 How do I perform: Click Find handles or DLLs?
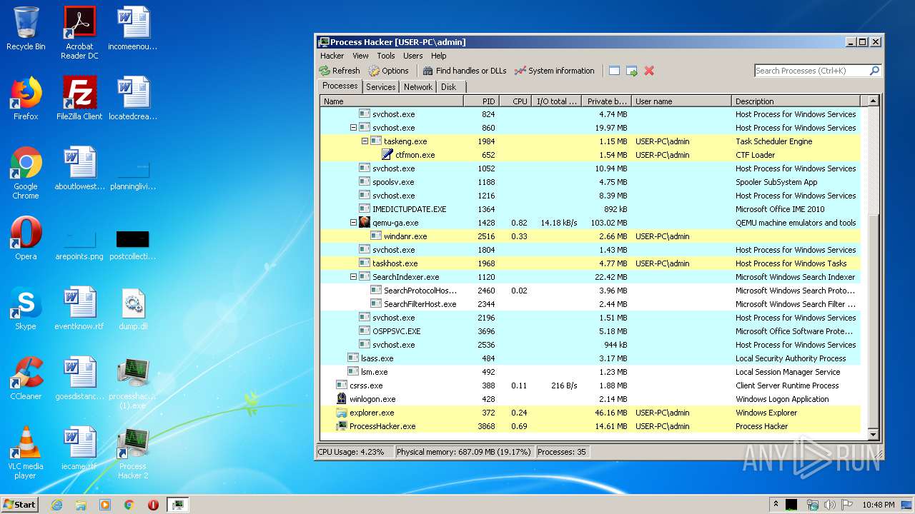tap(464, 71)
